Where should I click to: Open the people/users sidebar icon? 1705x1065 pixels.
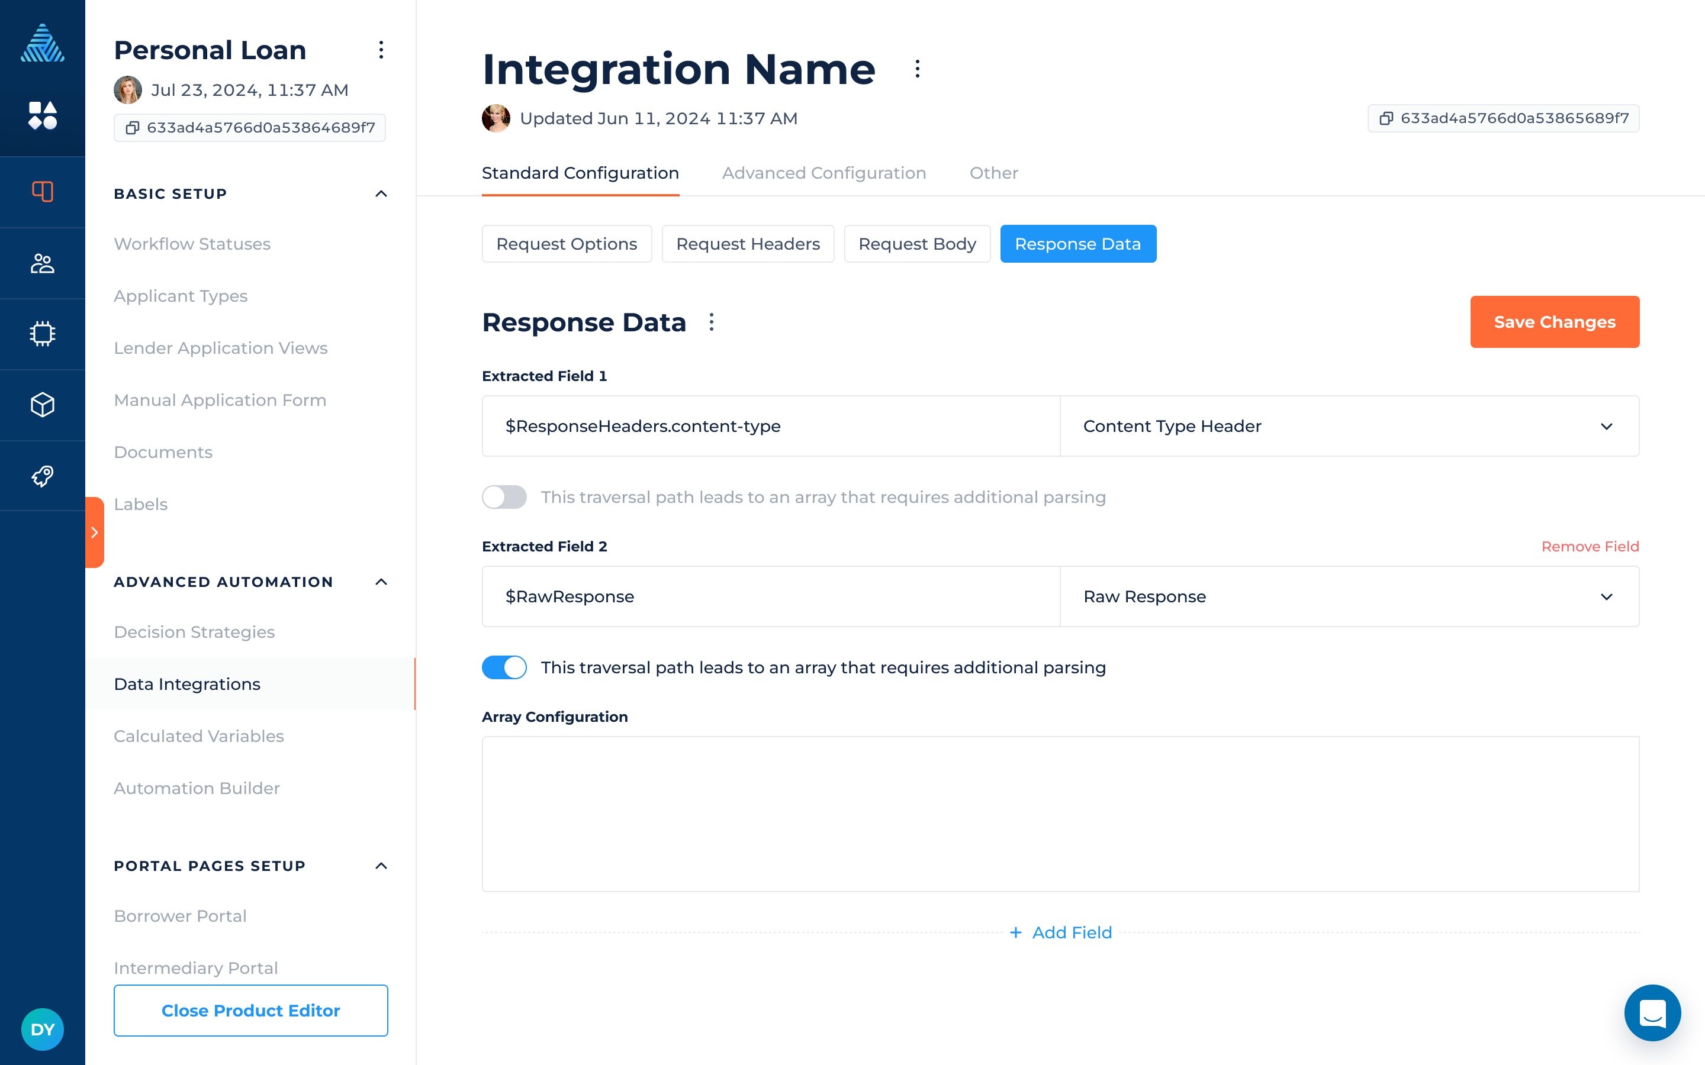click(x=42, y=263)
